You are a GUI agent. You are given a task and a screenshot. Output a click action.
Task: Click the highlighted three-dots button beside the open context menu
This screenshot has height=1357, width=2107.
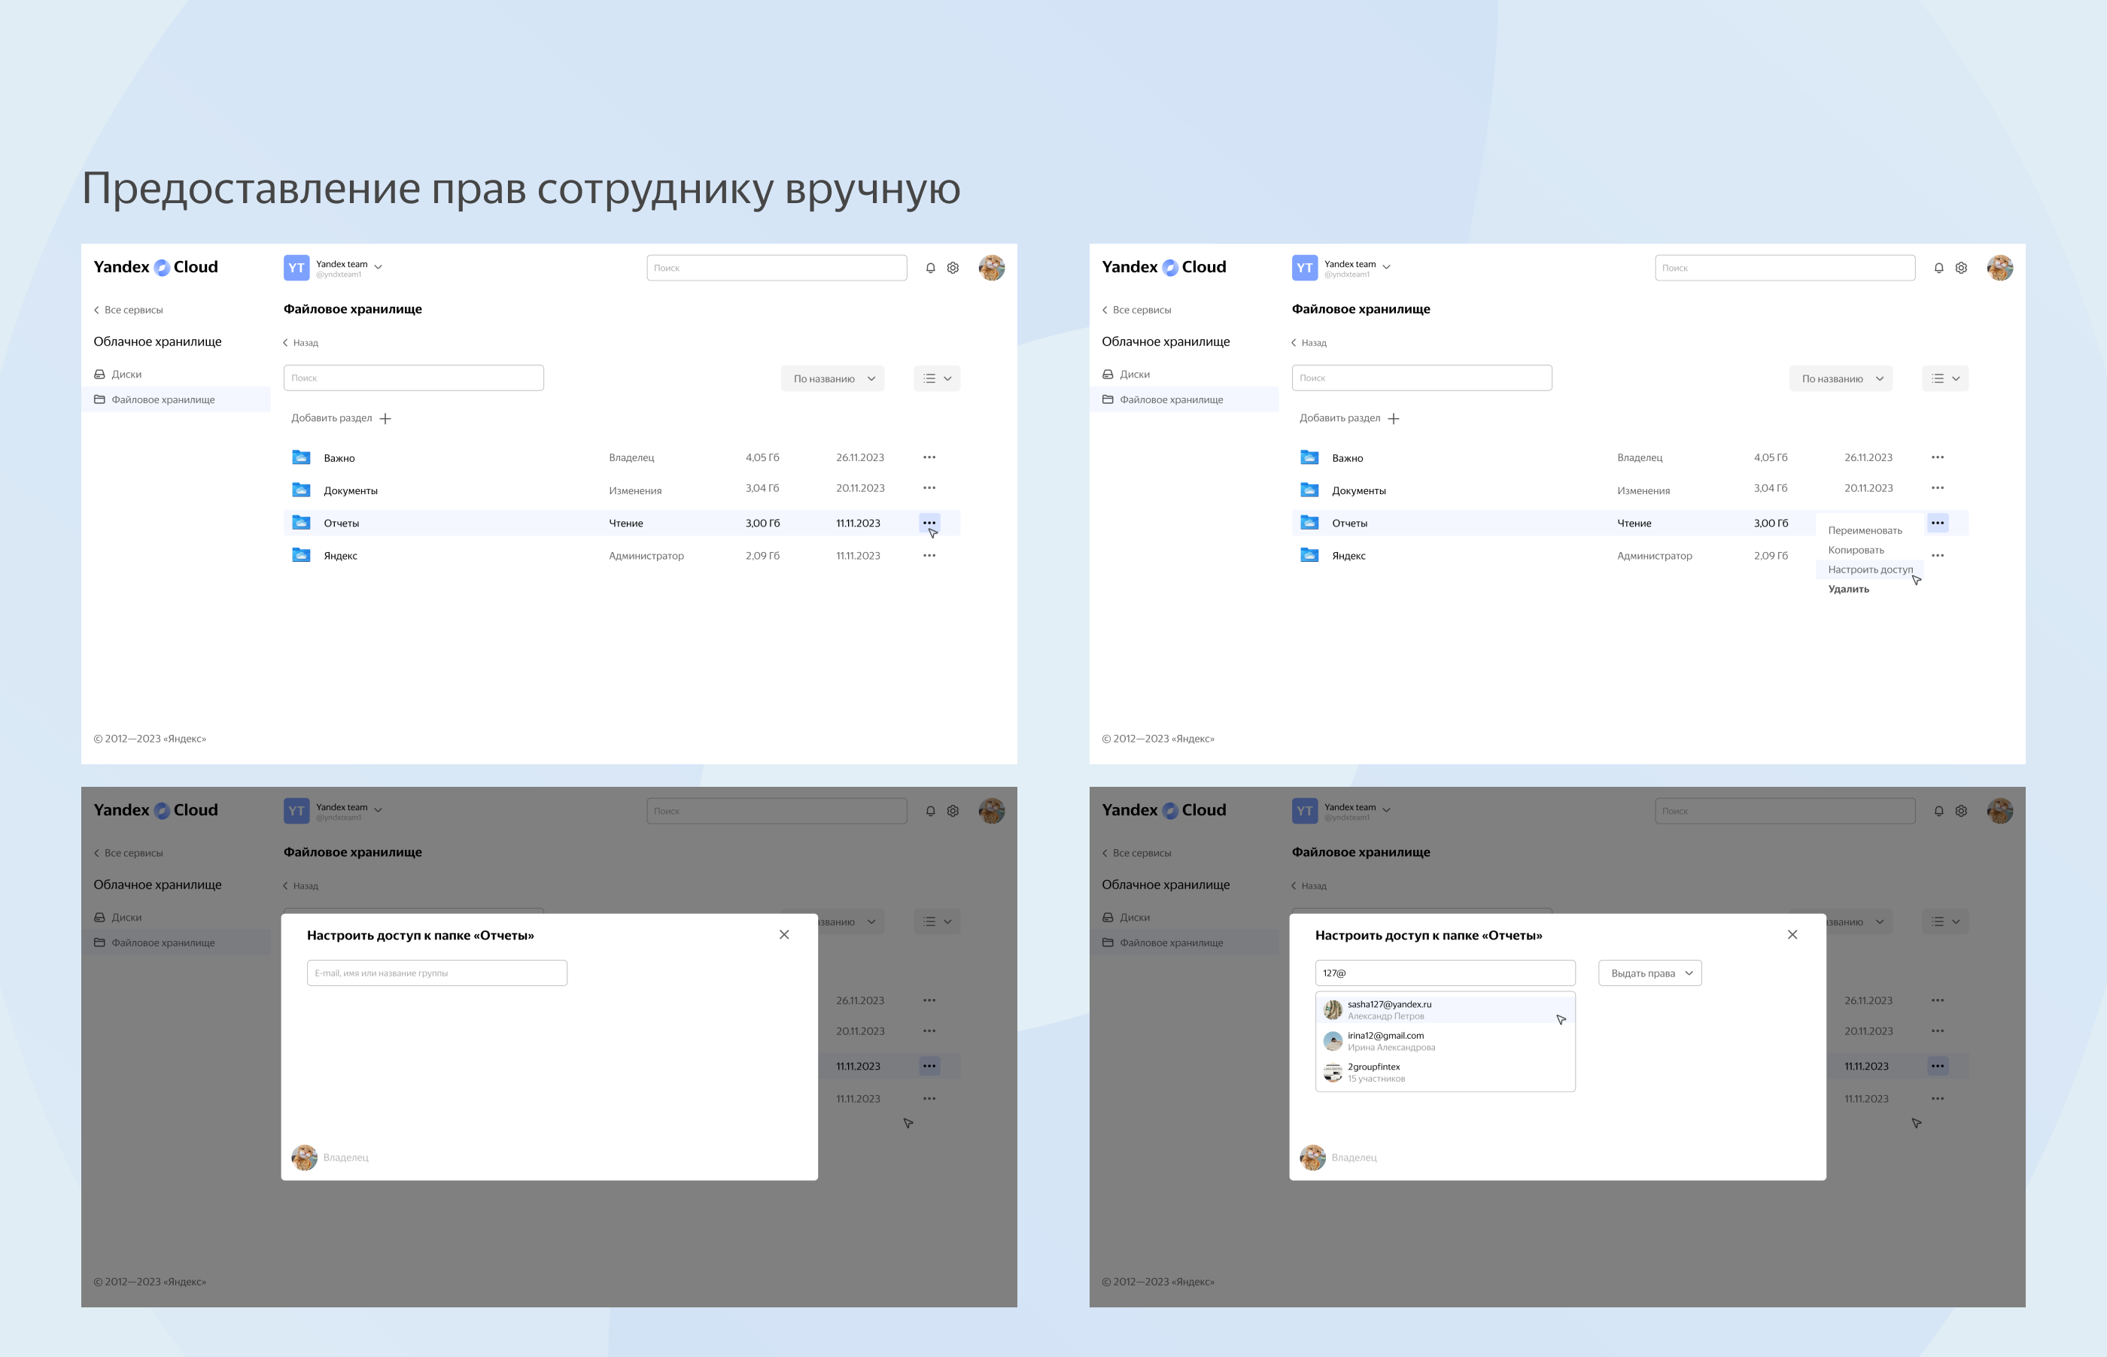point(1937,523)
